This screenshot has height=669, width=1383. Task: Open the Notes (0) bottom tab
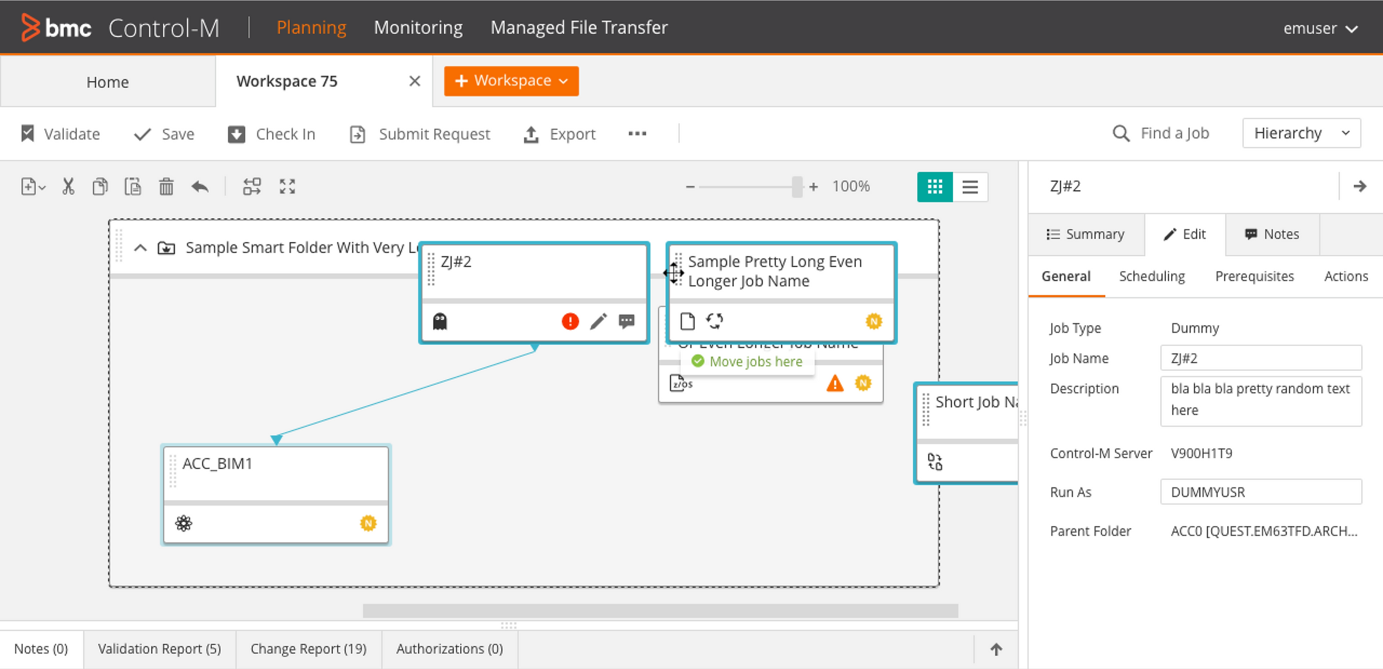pos(41,649)
